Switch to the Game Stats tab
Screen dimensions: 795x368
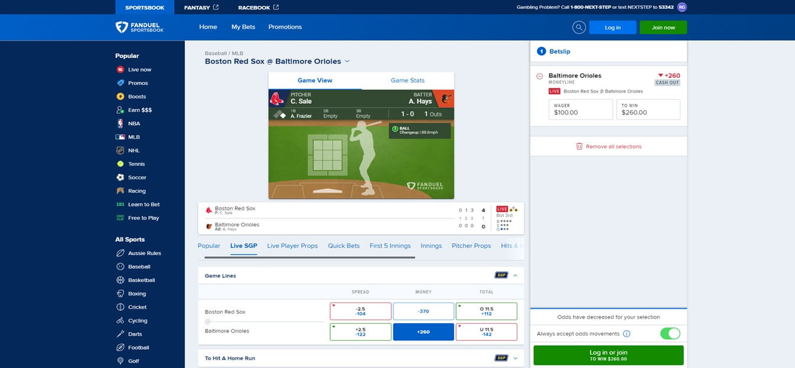(x=408, y=81)
